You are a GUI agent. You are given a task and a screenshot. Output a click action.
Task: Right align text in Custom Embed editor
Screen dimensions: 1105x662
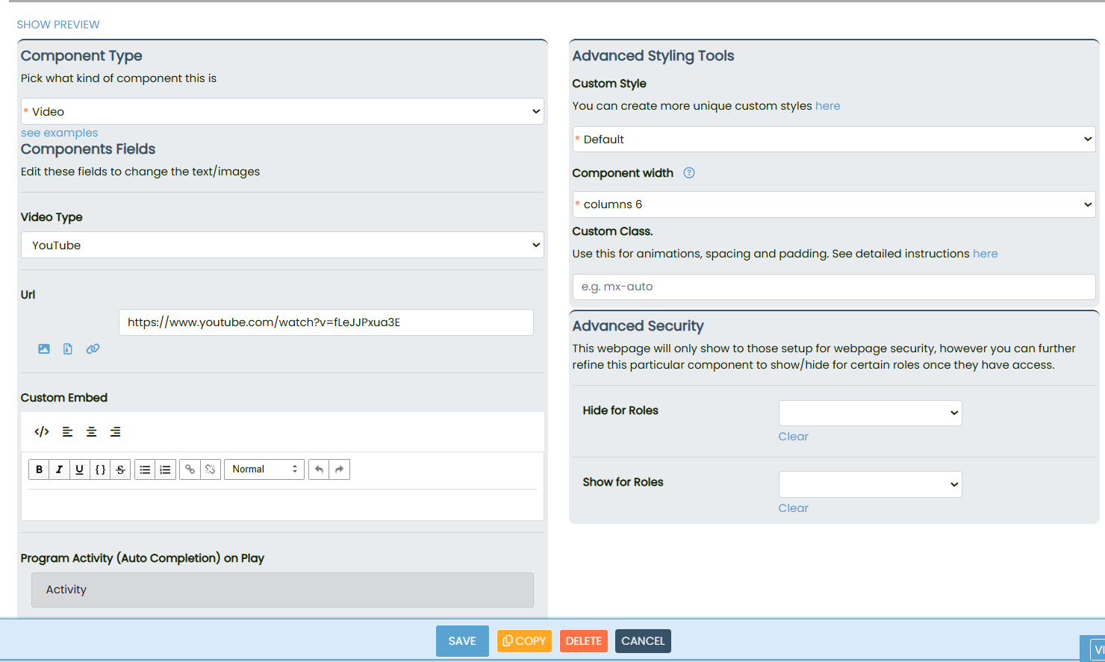[x=115, y=431]
